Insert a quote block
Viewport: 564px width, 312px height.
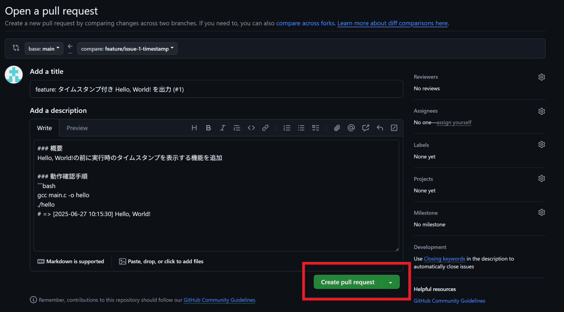237,128
